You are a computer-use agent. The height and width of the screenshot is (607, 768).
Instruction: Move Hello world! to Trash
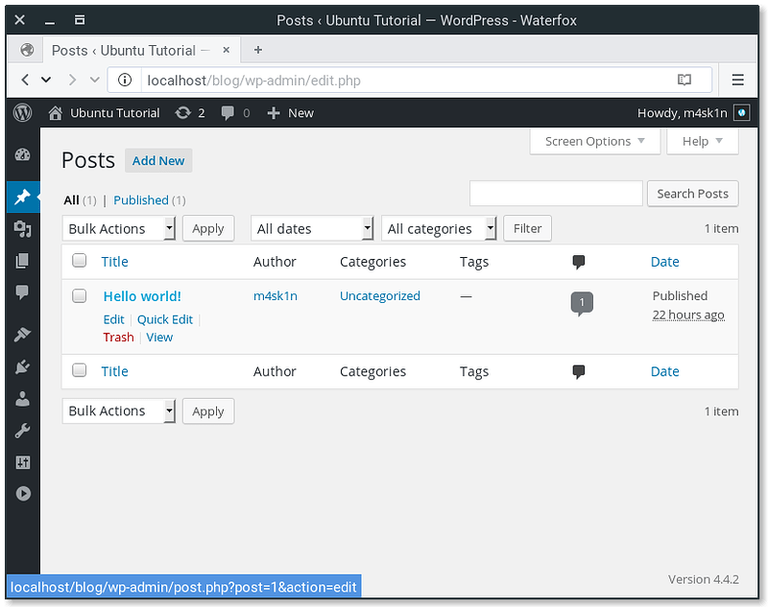118,337
